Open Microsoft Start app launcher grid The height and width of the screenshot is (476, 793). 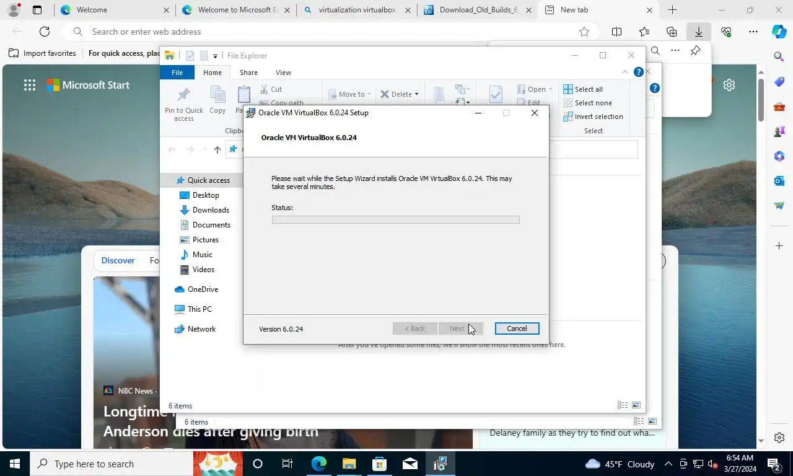30,86
